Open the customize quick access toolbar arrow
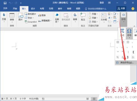The width and height of the screenshot is (137, 101). [x=21, y=3]
